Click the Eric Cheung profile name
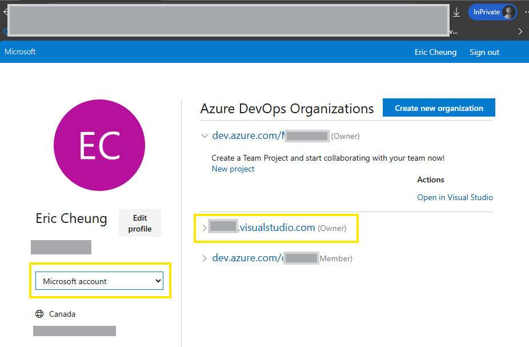Viewport: 529px width, 347px height. tap(71, 218)
